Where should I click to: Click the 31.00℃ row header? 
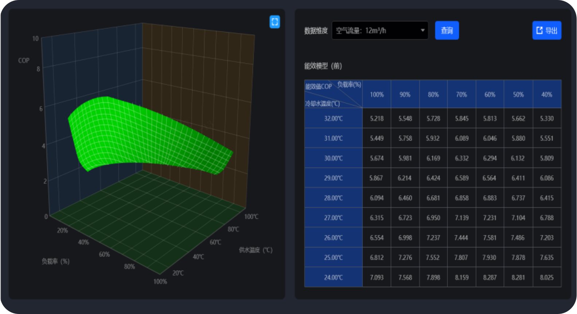pyautogui.click(x=334, y=138)
